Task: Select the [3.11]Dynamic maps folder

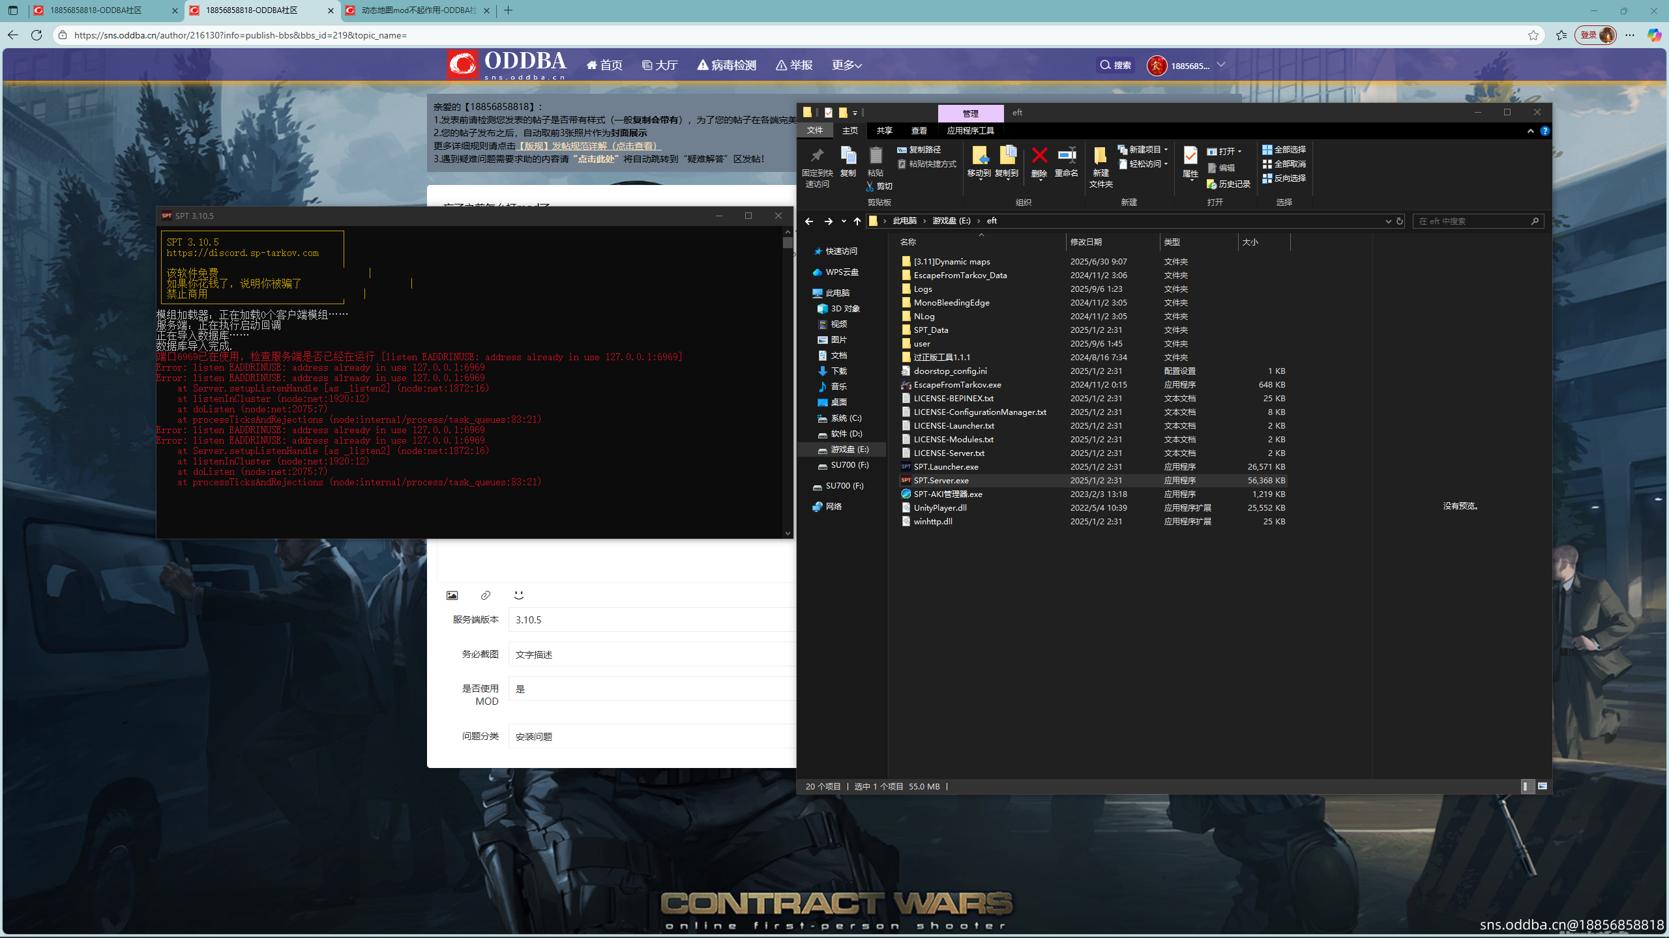Action: coord(951,262)
